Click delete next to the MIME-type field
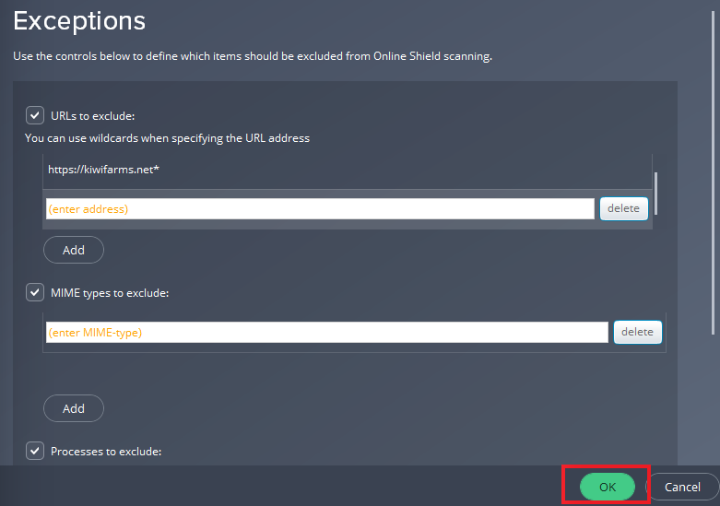 pos(637,332)
